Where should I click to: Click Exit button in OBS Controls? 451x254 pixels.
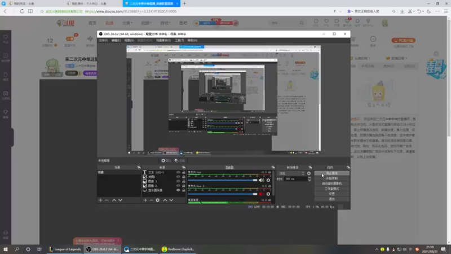click(x=331, y=199)
